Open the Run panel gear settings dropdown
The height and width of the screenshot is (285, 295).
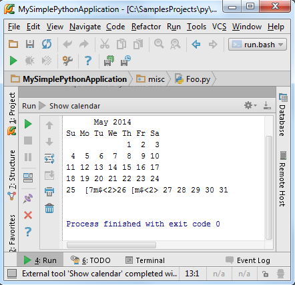(250, 105)
